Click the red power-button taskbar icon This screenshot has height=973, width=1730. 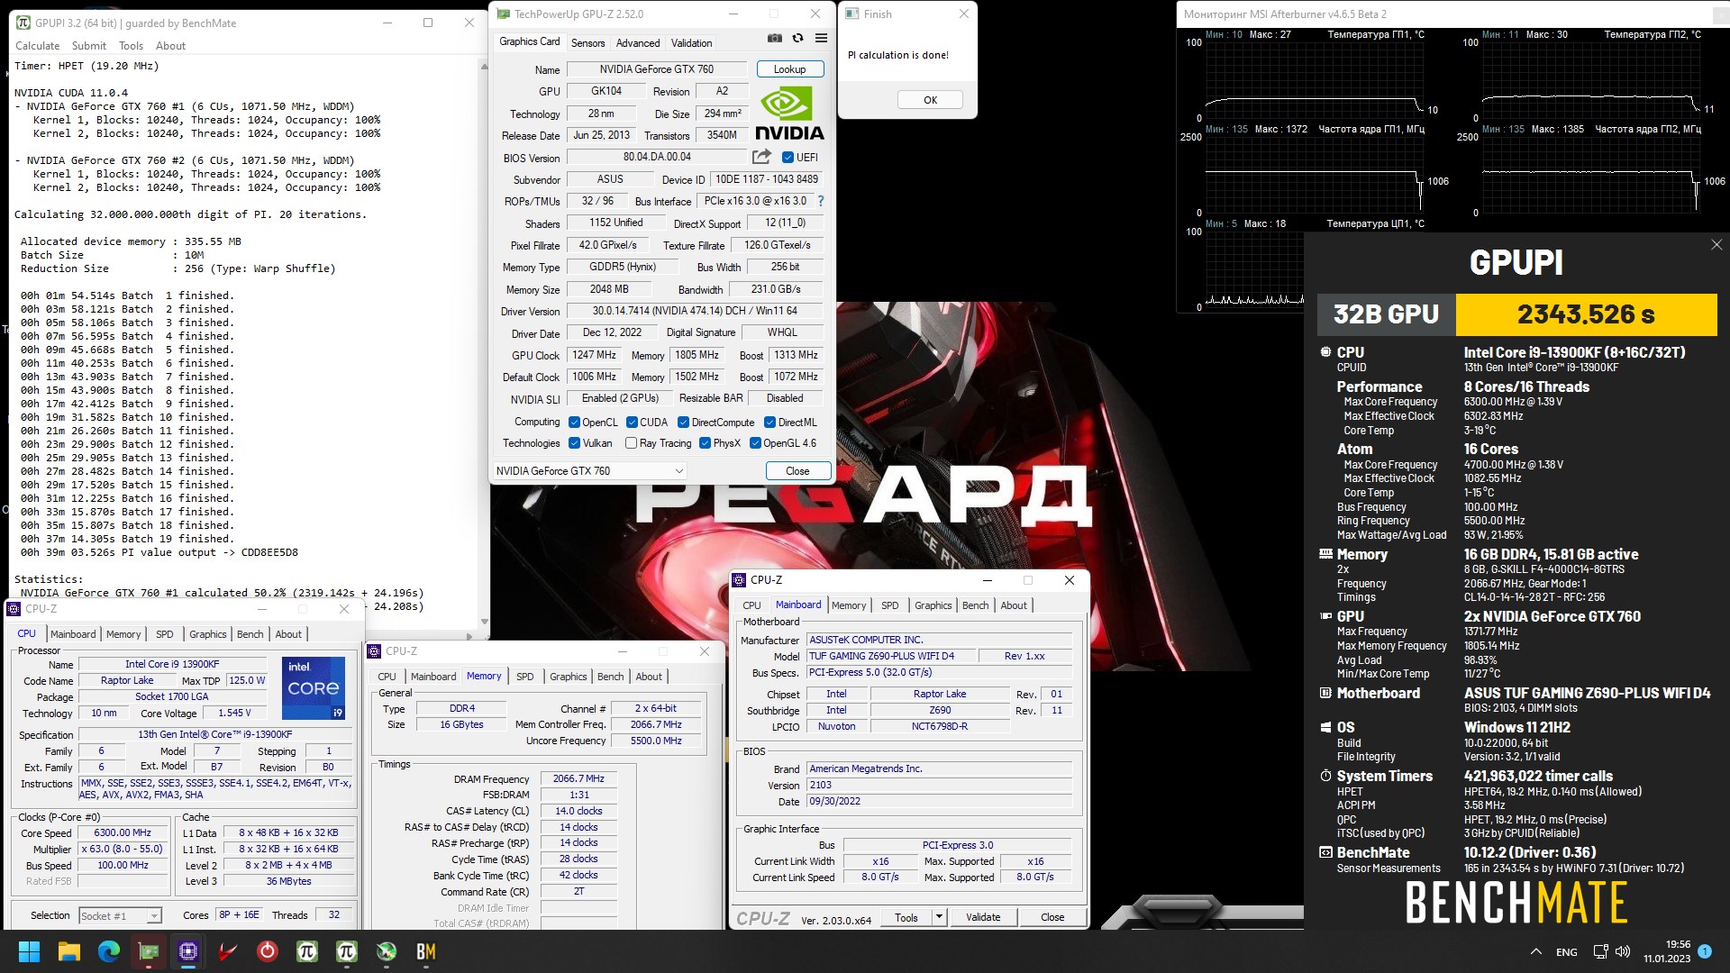coord(268,951)
